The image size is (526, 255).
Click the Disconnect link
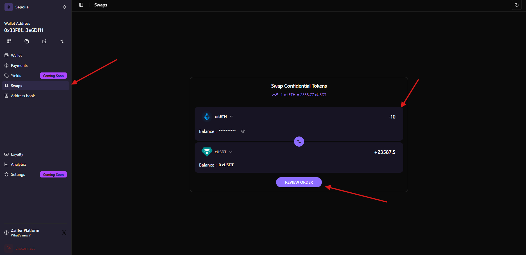click(x=25, y=248)
